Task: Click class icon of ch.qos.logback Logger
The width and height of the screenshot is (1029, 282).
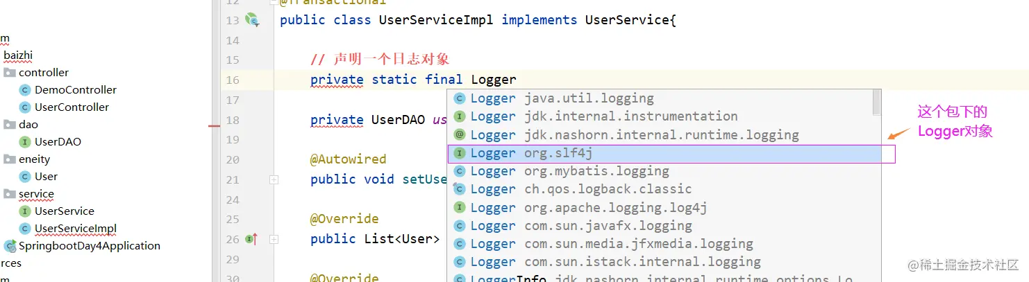Action: (x=459, y=189)
